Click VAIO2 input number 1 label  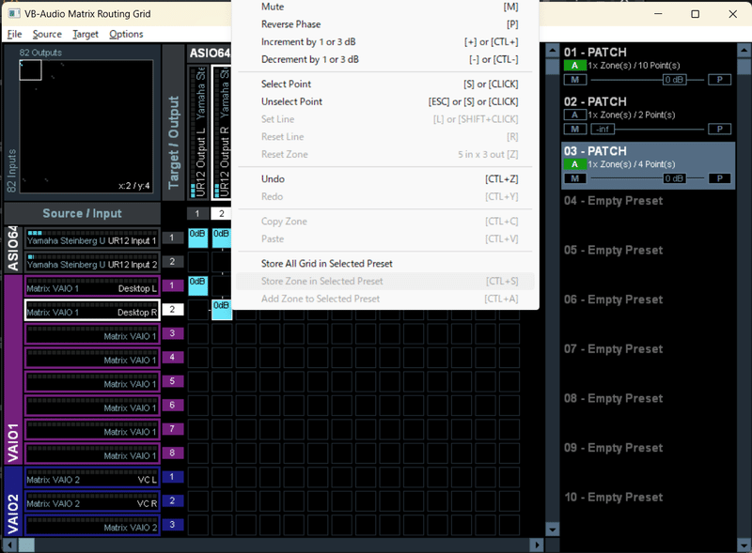tap(173, 477)
